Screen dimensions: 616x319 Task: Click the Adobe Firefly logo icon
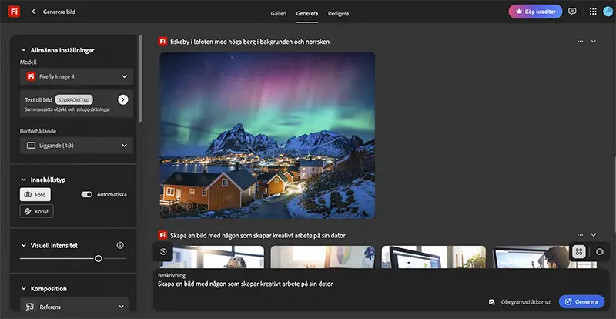click(x=14, y=12)
